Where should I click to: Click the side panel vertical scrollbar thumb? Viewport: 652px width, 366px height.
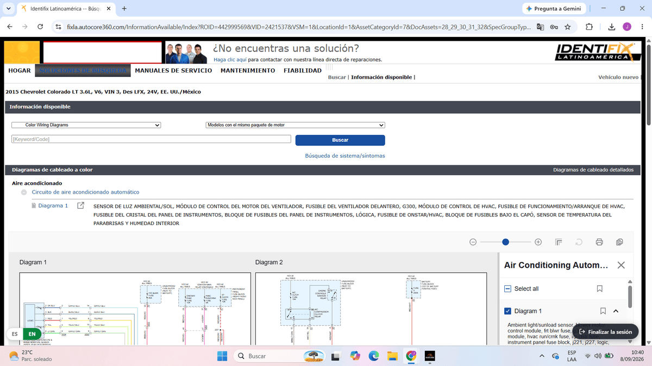point(630,297)
